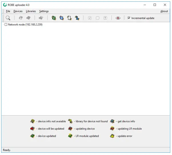Click the 'update error' yellow warning icon

(112, 136)
